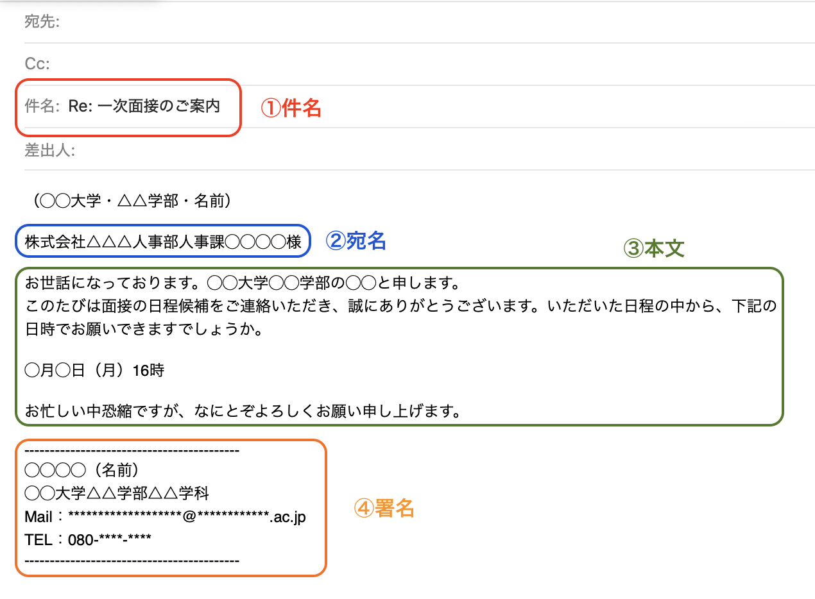815x599 pixels.
Task: Click the お世話になっております greeting line
Action: [x=243, y=283]
